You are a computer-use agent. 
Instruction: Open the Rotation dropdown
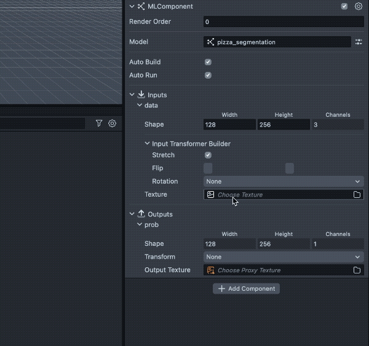284,181
